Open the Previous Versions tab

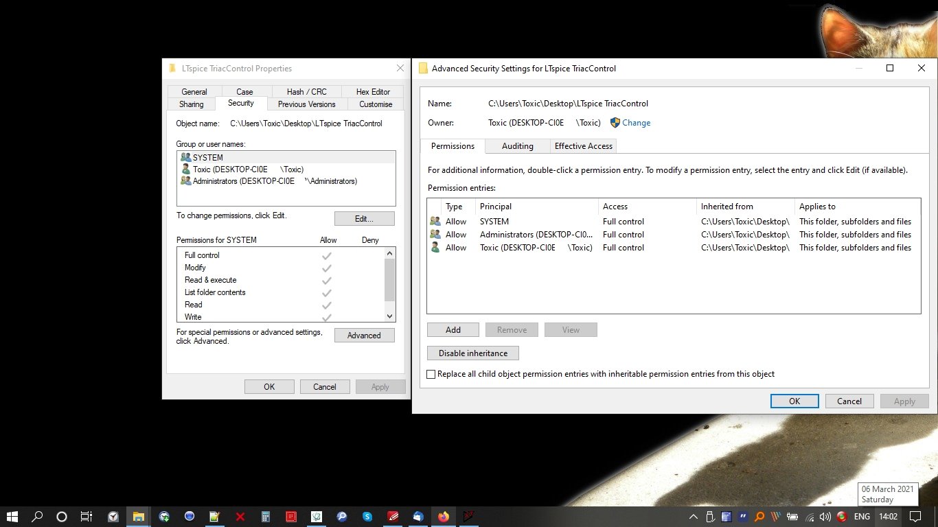[x=307, y=104]
